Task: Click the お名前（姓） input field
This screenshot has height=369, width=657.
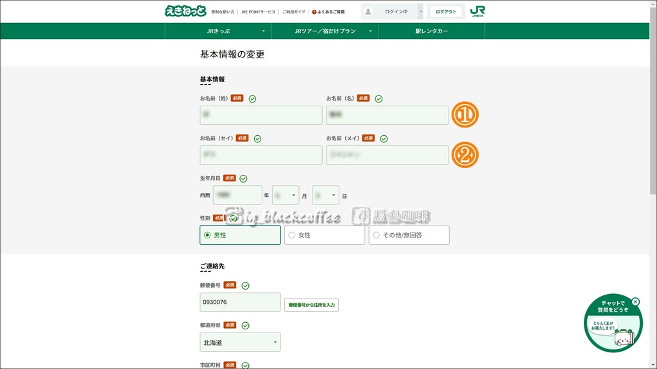Action: [261, 115]
